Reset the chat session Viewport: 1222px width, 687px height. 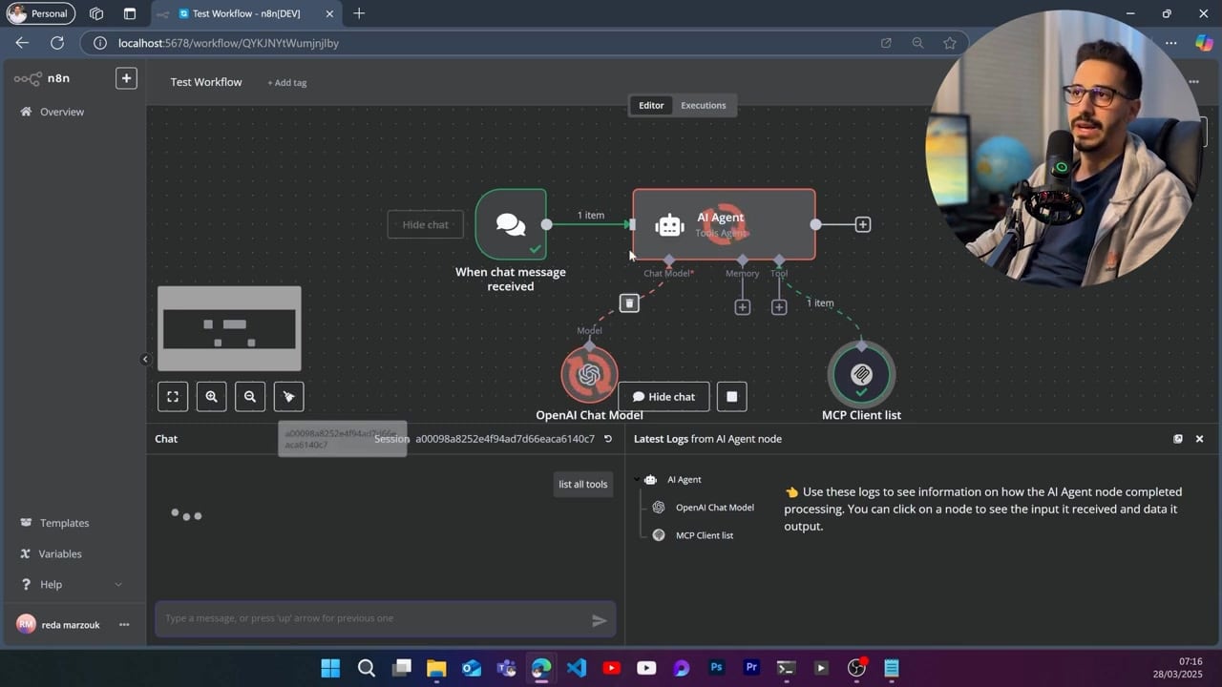[608, 439]
